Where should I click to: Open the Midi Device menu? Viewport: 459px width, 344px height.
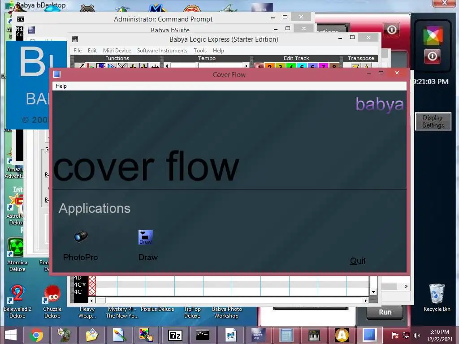point(117,51)
